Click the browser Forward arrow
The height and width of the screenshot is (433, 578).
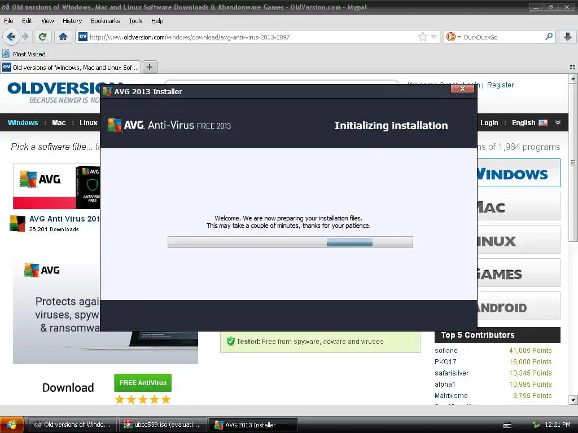click(25, 37)
